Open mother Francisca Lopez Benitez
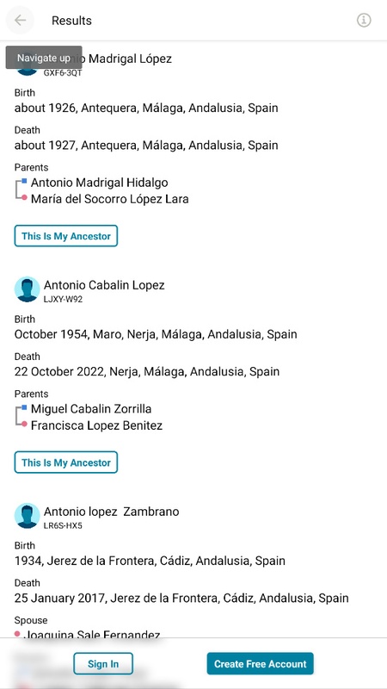The width and height of the screenshot is (387, 689). coord(96,425)
